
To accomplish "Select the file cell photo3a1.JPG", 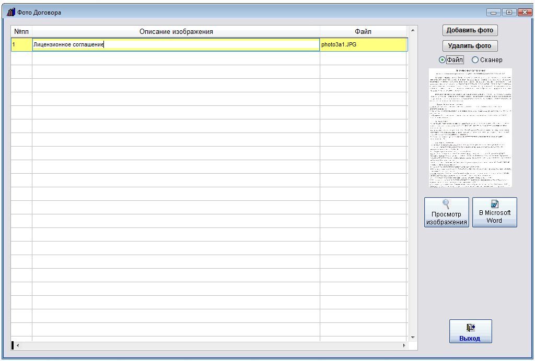I will 364,45.
